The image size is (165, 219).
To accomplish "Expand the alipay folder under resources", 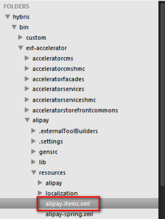I will click(40, 183).
